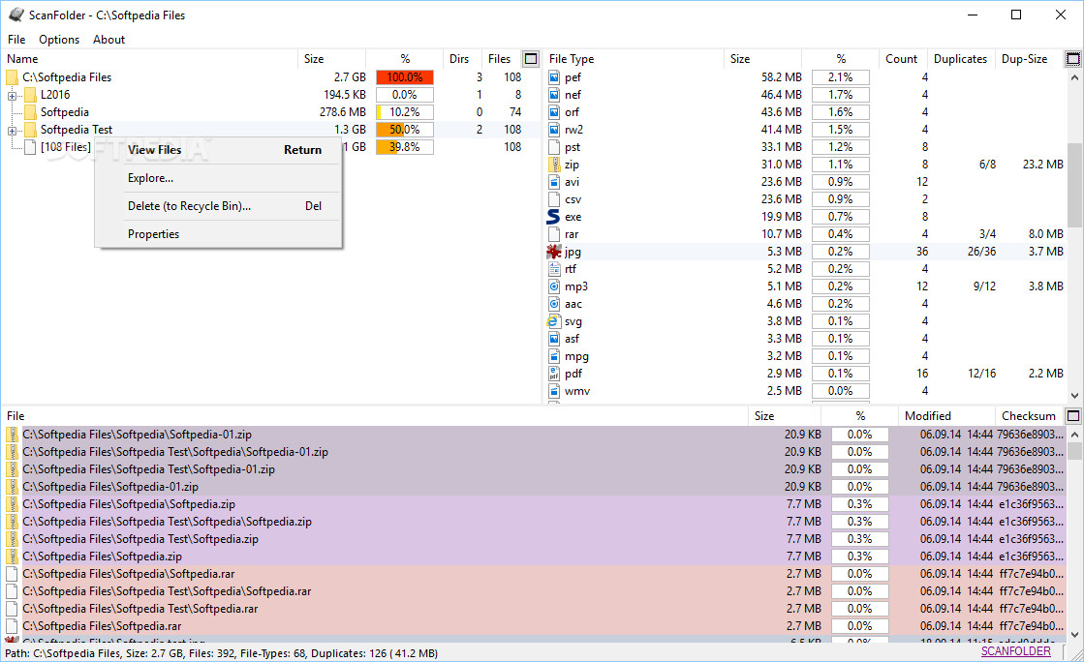1084x662 pixels.
Task: Click the orf file type icon
Action: click(x=554, y=112)
